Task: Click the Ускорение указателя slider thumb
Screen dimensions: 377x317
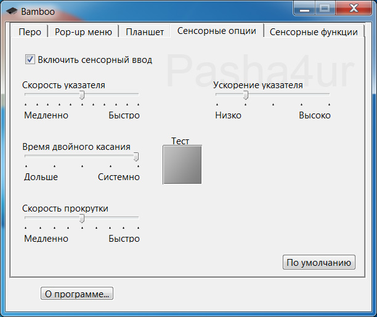Action: (x=246, y=95)
